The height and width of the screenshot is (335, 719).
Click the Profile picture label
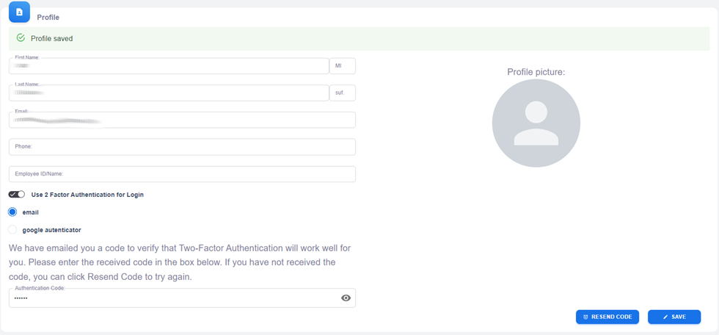coord(536,72)
